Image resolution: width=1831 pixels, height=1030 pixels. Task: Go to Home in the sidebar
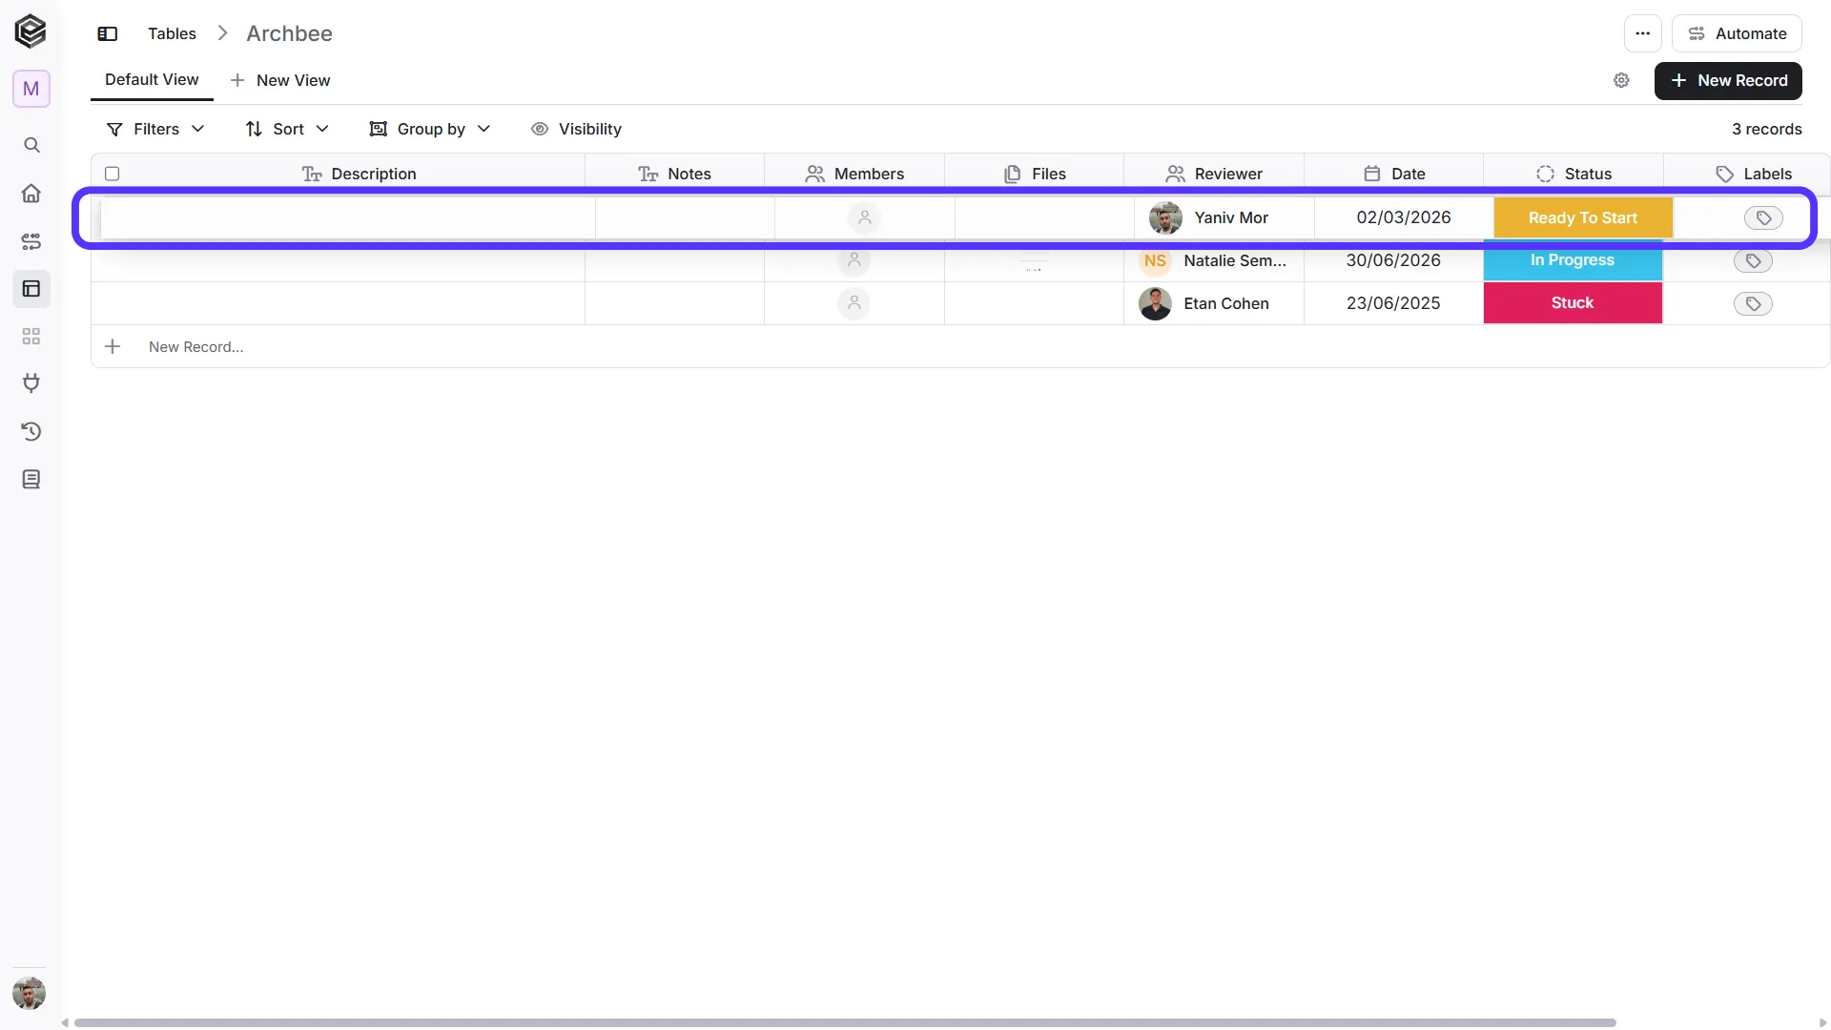[31, 194]
